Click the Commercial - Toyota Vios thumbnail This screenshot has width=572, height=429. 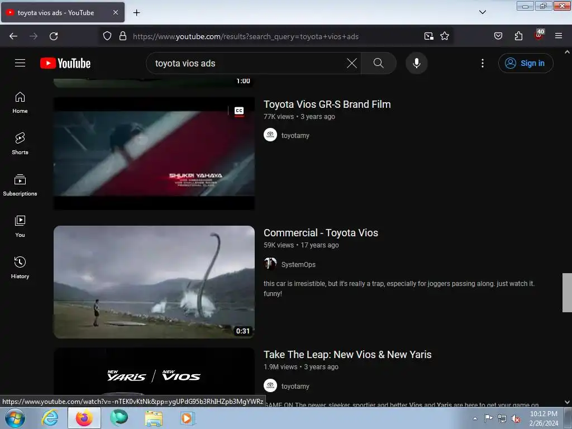click(x=154, y=282)
